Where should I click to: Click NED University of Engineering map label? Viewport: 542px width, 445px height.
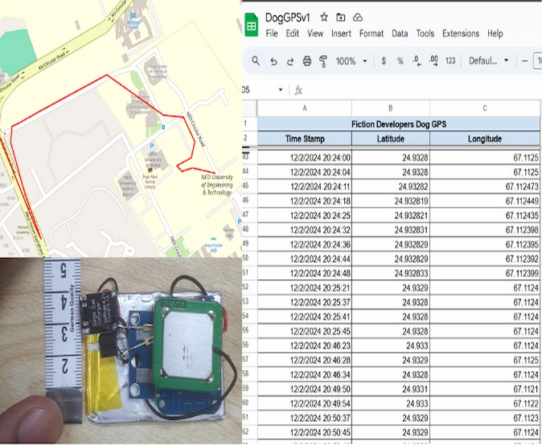(x=217, y=185)
